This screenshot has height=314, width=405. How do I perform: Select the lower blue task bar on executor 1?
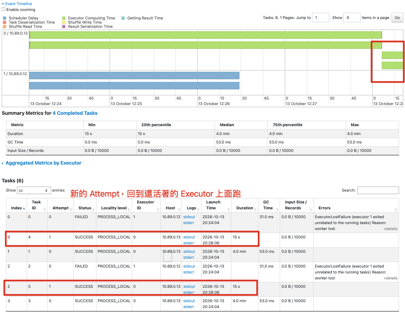tap(134, 86)
